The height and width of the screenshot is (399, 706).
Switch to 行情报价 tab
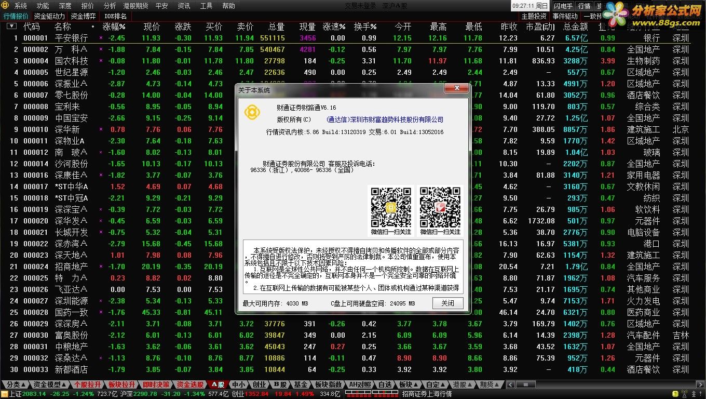(x=16, y=16)
